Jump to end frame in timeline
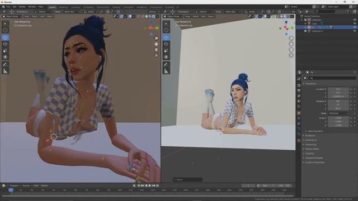Viewport: 358px width, 201px height. (x=158, y=186)
